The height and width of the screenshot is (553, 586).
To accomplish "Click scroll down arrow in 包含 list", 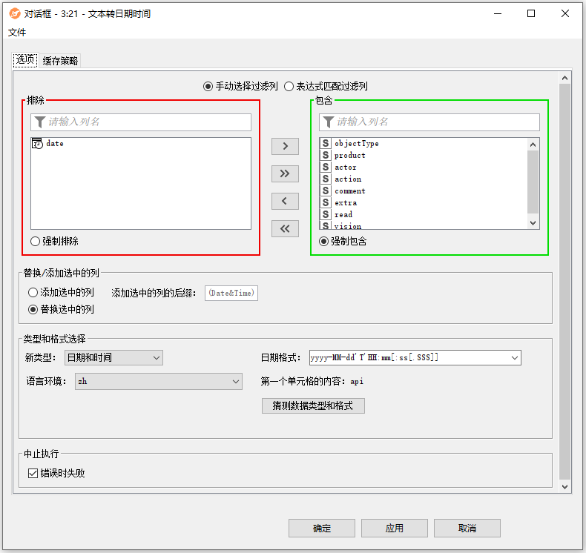I will tap(533, 223).
